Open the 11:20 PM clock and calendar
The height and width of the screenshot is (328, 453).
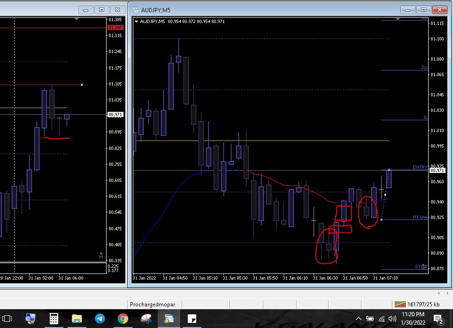tap(413, 319)
